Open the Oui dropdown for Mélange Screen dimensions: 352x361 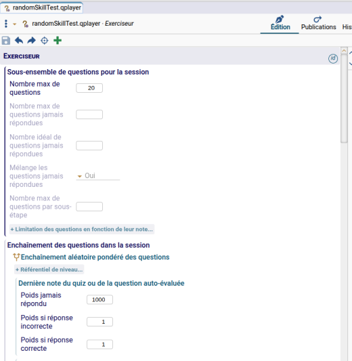(x=97, y=176)
